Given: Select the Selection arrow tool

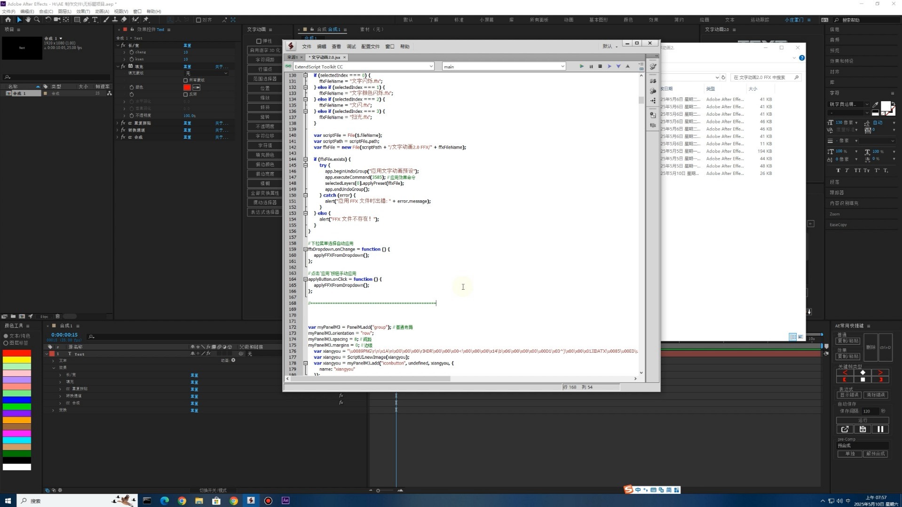Looking at the screenshot, I should 19,20.
